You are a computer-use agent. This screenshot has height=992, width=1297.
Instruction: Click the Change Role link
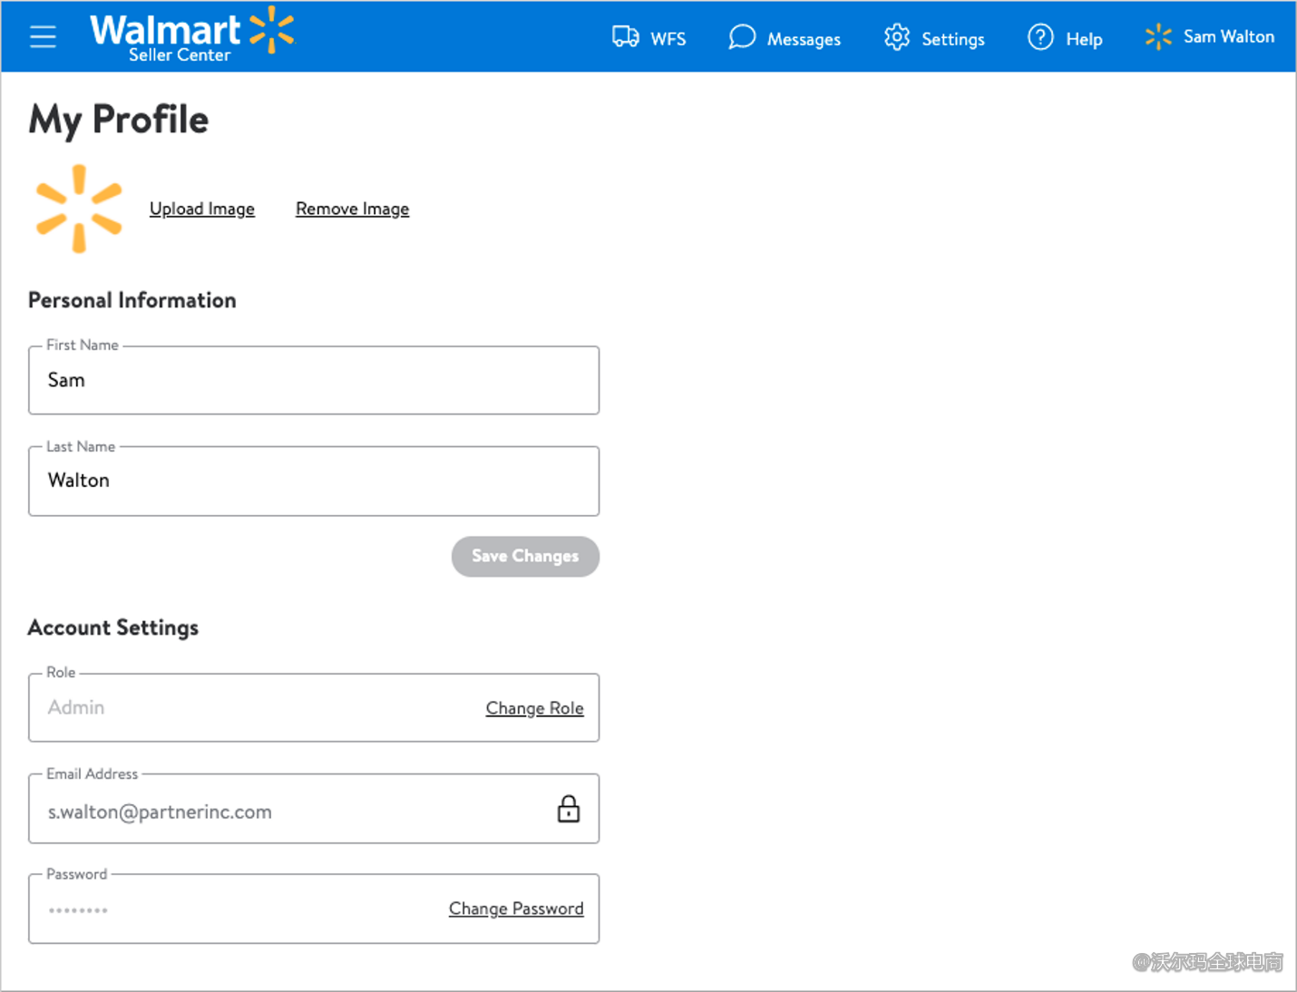point(534,708)
